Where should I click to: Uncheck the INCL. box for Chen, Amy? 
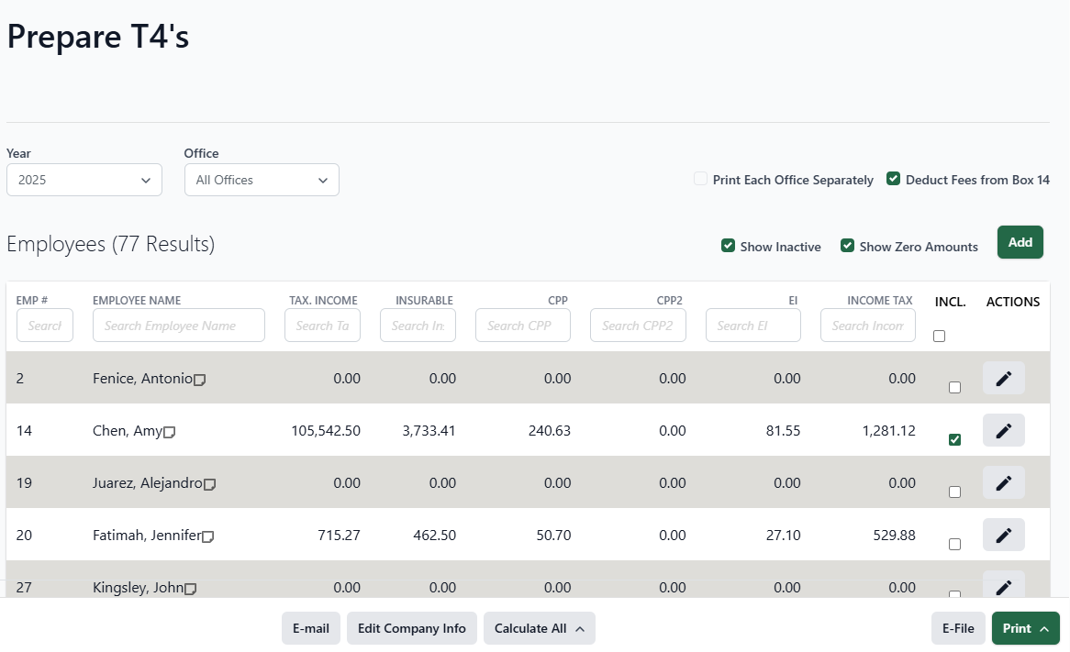(x=954, y=440)
